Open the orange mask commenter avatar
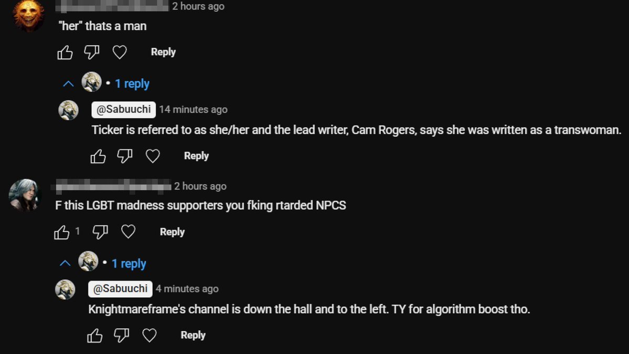This screenshot has width=629, height=354. (28, 16)
